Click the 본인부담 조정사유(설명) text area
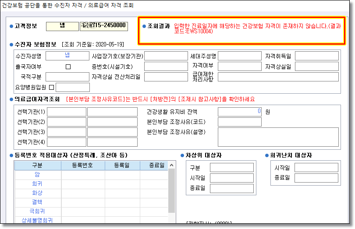 pyautogui.click(x=278, y=137)
